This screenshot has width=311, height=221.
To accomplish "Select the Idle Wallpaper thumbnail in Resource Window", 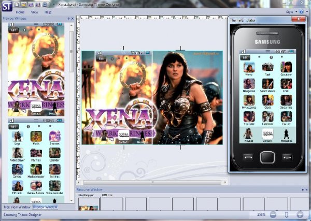I will coord(89,204).
